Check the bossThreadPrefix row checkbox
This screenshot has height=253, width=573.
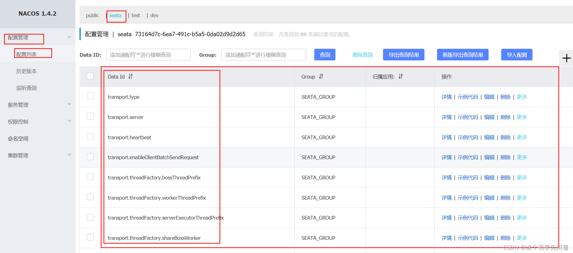(x=90, y=177)
